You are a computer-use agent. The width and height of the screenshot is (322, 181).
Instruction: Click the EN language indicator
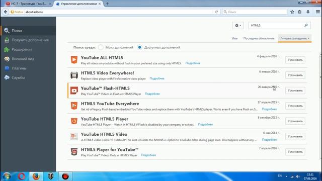pyautogui.click(x=280, y=176)
